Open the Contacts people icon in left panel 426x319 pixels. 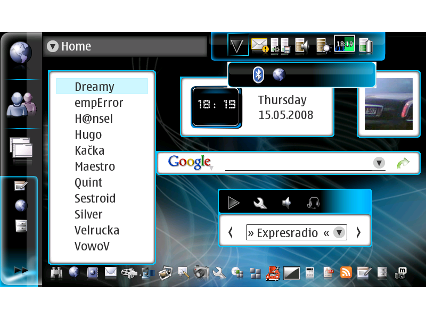click(22, 104)
